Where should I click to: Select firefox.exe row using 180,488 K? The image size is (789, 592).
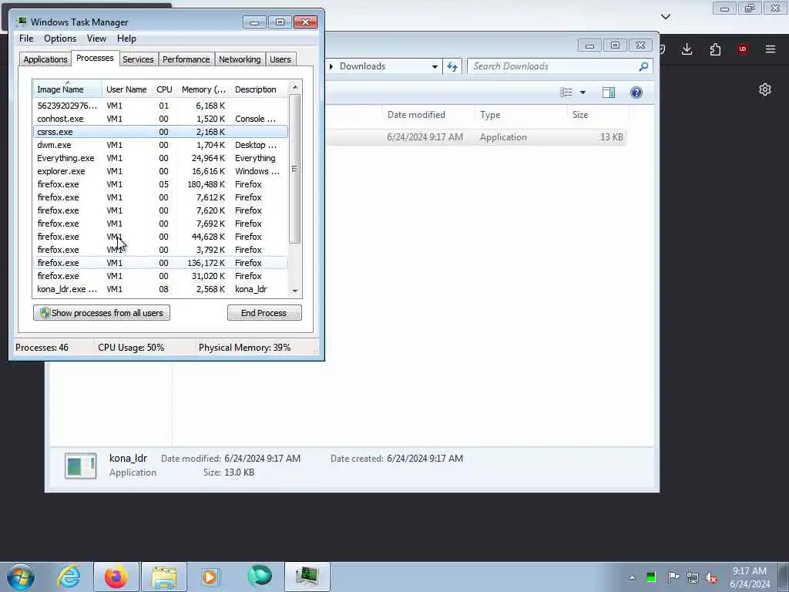(161, 184)
